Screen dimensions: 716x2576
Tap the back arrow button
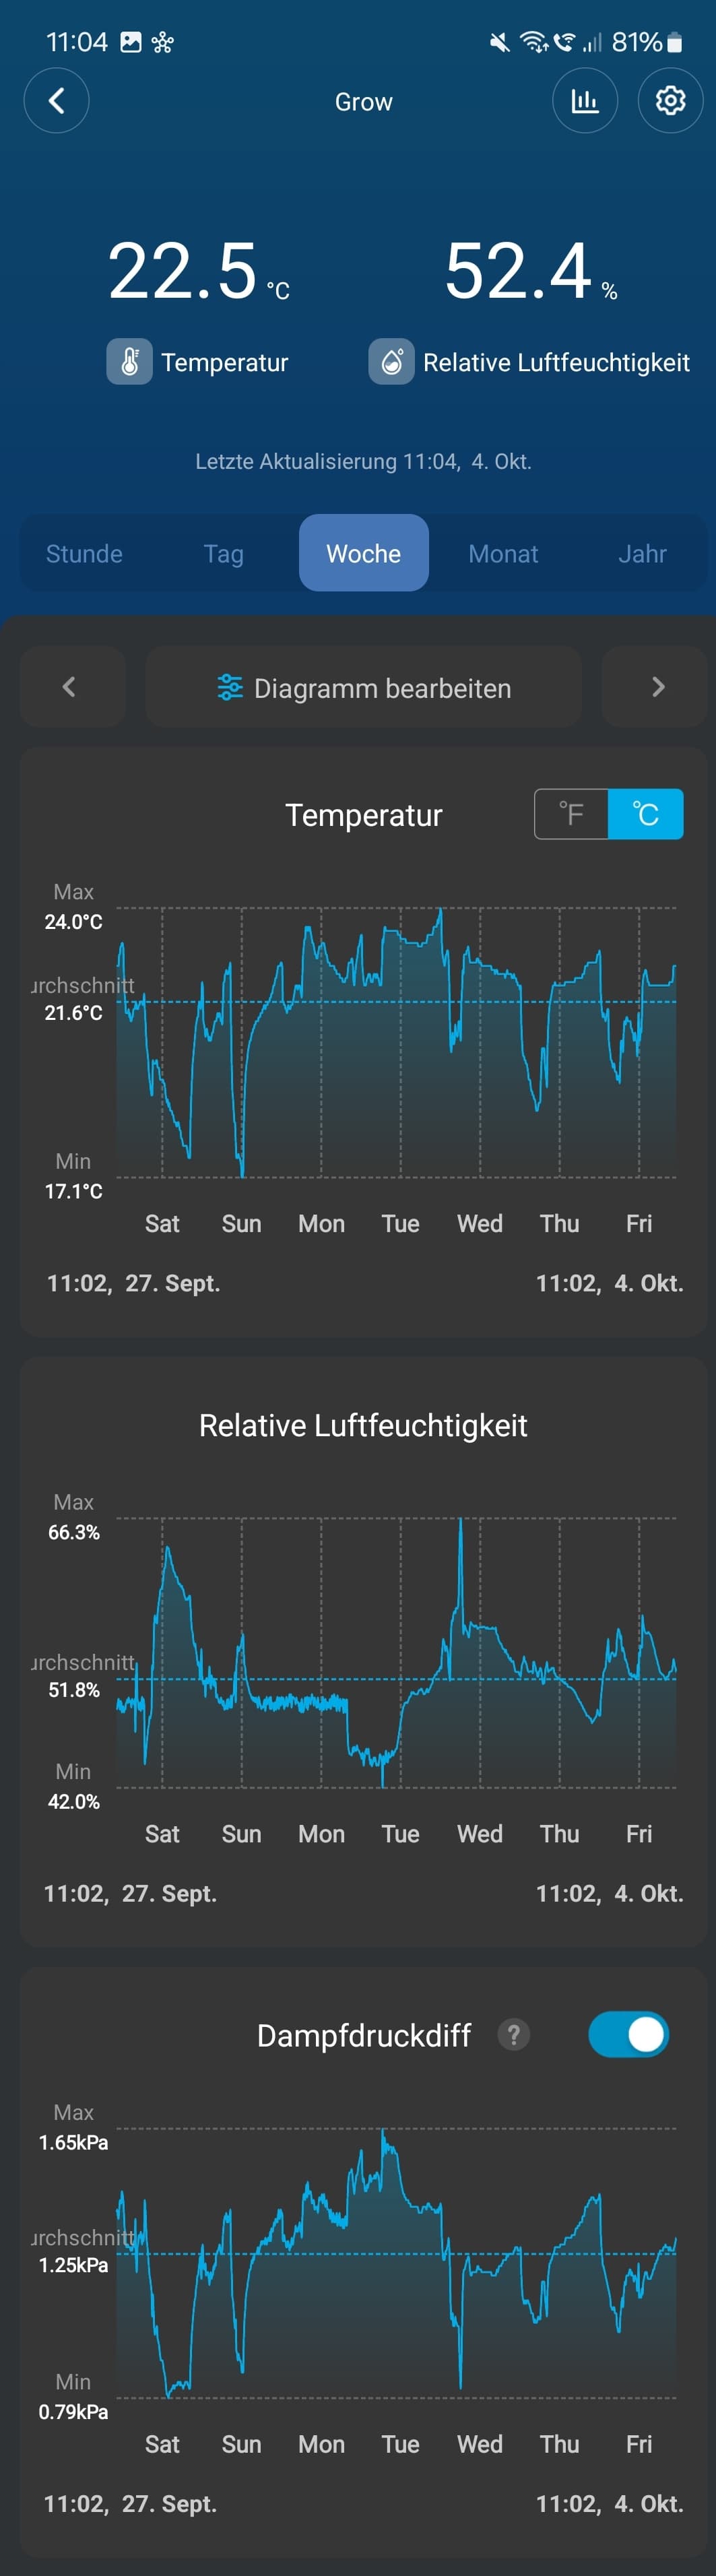tap(56, 101)
